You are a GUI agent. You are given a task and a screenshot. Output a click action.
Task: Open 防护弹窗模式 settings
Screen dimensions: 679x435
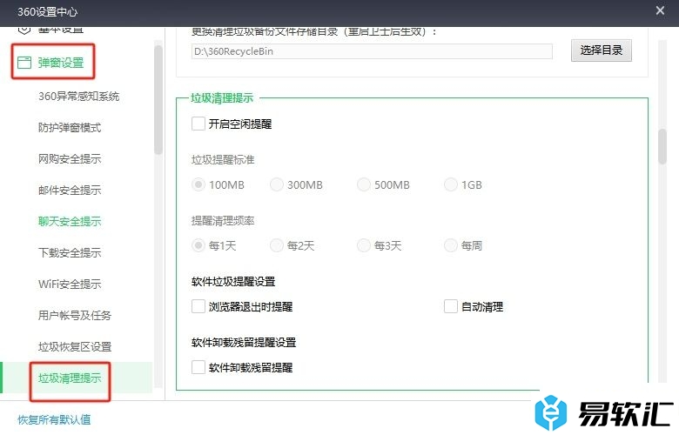pos(70,128)
